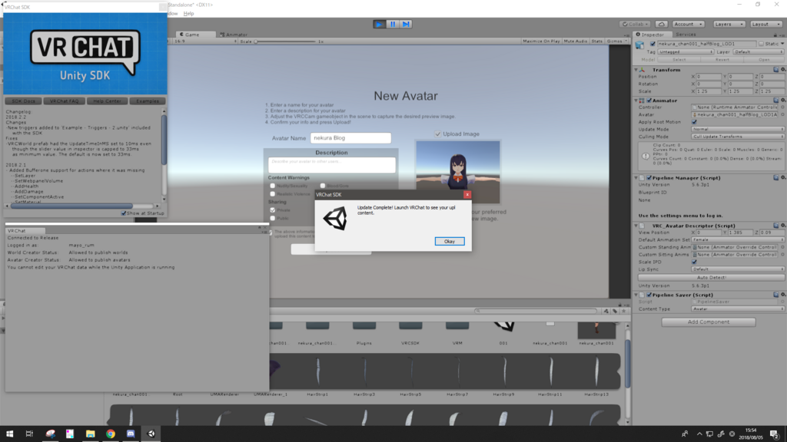This screenshot has height=442, width=787.
Task: Open the Account dropdown
Action: tap(688, 24)
